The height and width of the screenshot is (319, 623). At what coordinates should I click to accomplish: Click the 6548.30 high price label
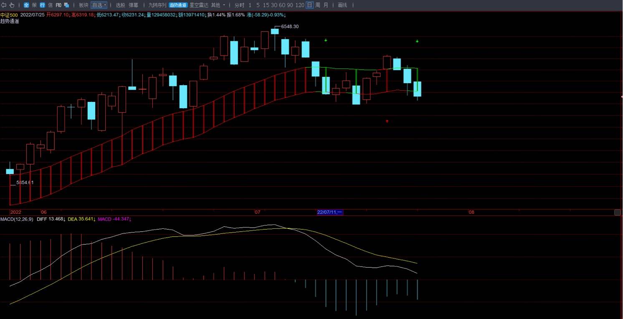tap(290, 26)
